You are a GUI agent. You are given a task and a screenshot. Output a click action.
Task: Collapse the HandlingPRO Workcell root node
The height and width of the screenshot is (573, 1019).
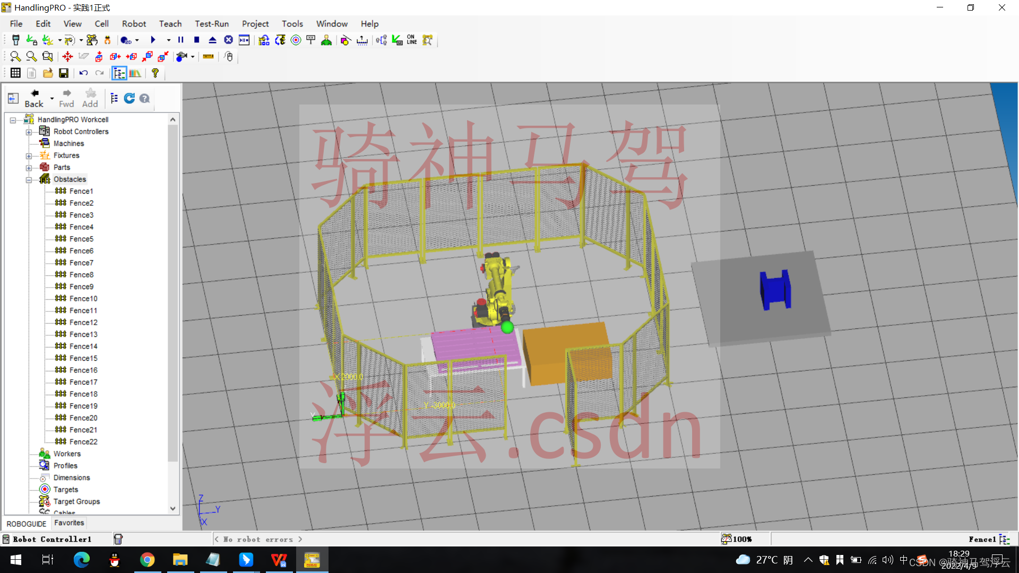13,120
